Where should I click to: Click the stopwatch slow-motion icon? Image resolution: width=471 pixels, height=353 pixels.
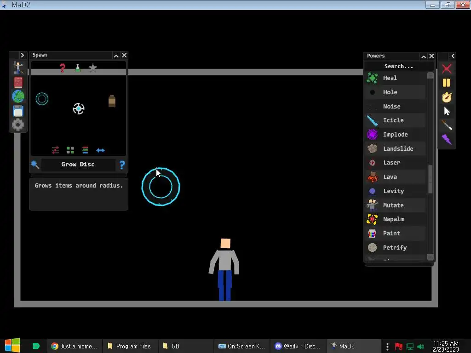point(447,97)
